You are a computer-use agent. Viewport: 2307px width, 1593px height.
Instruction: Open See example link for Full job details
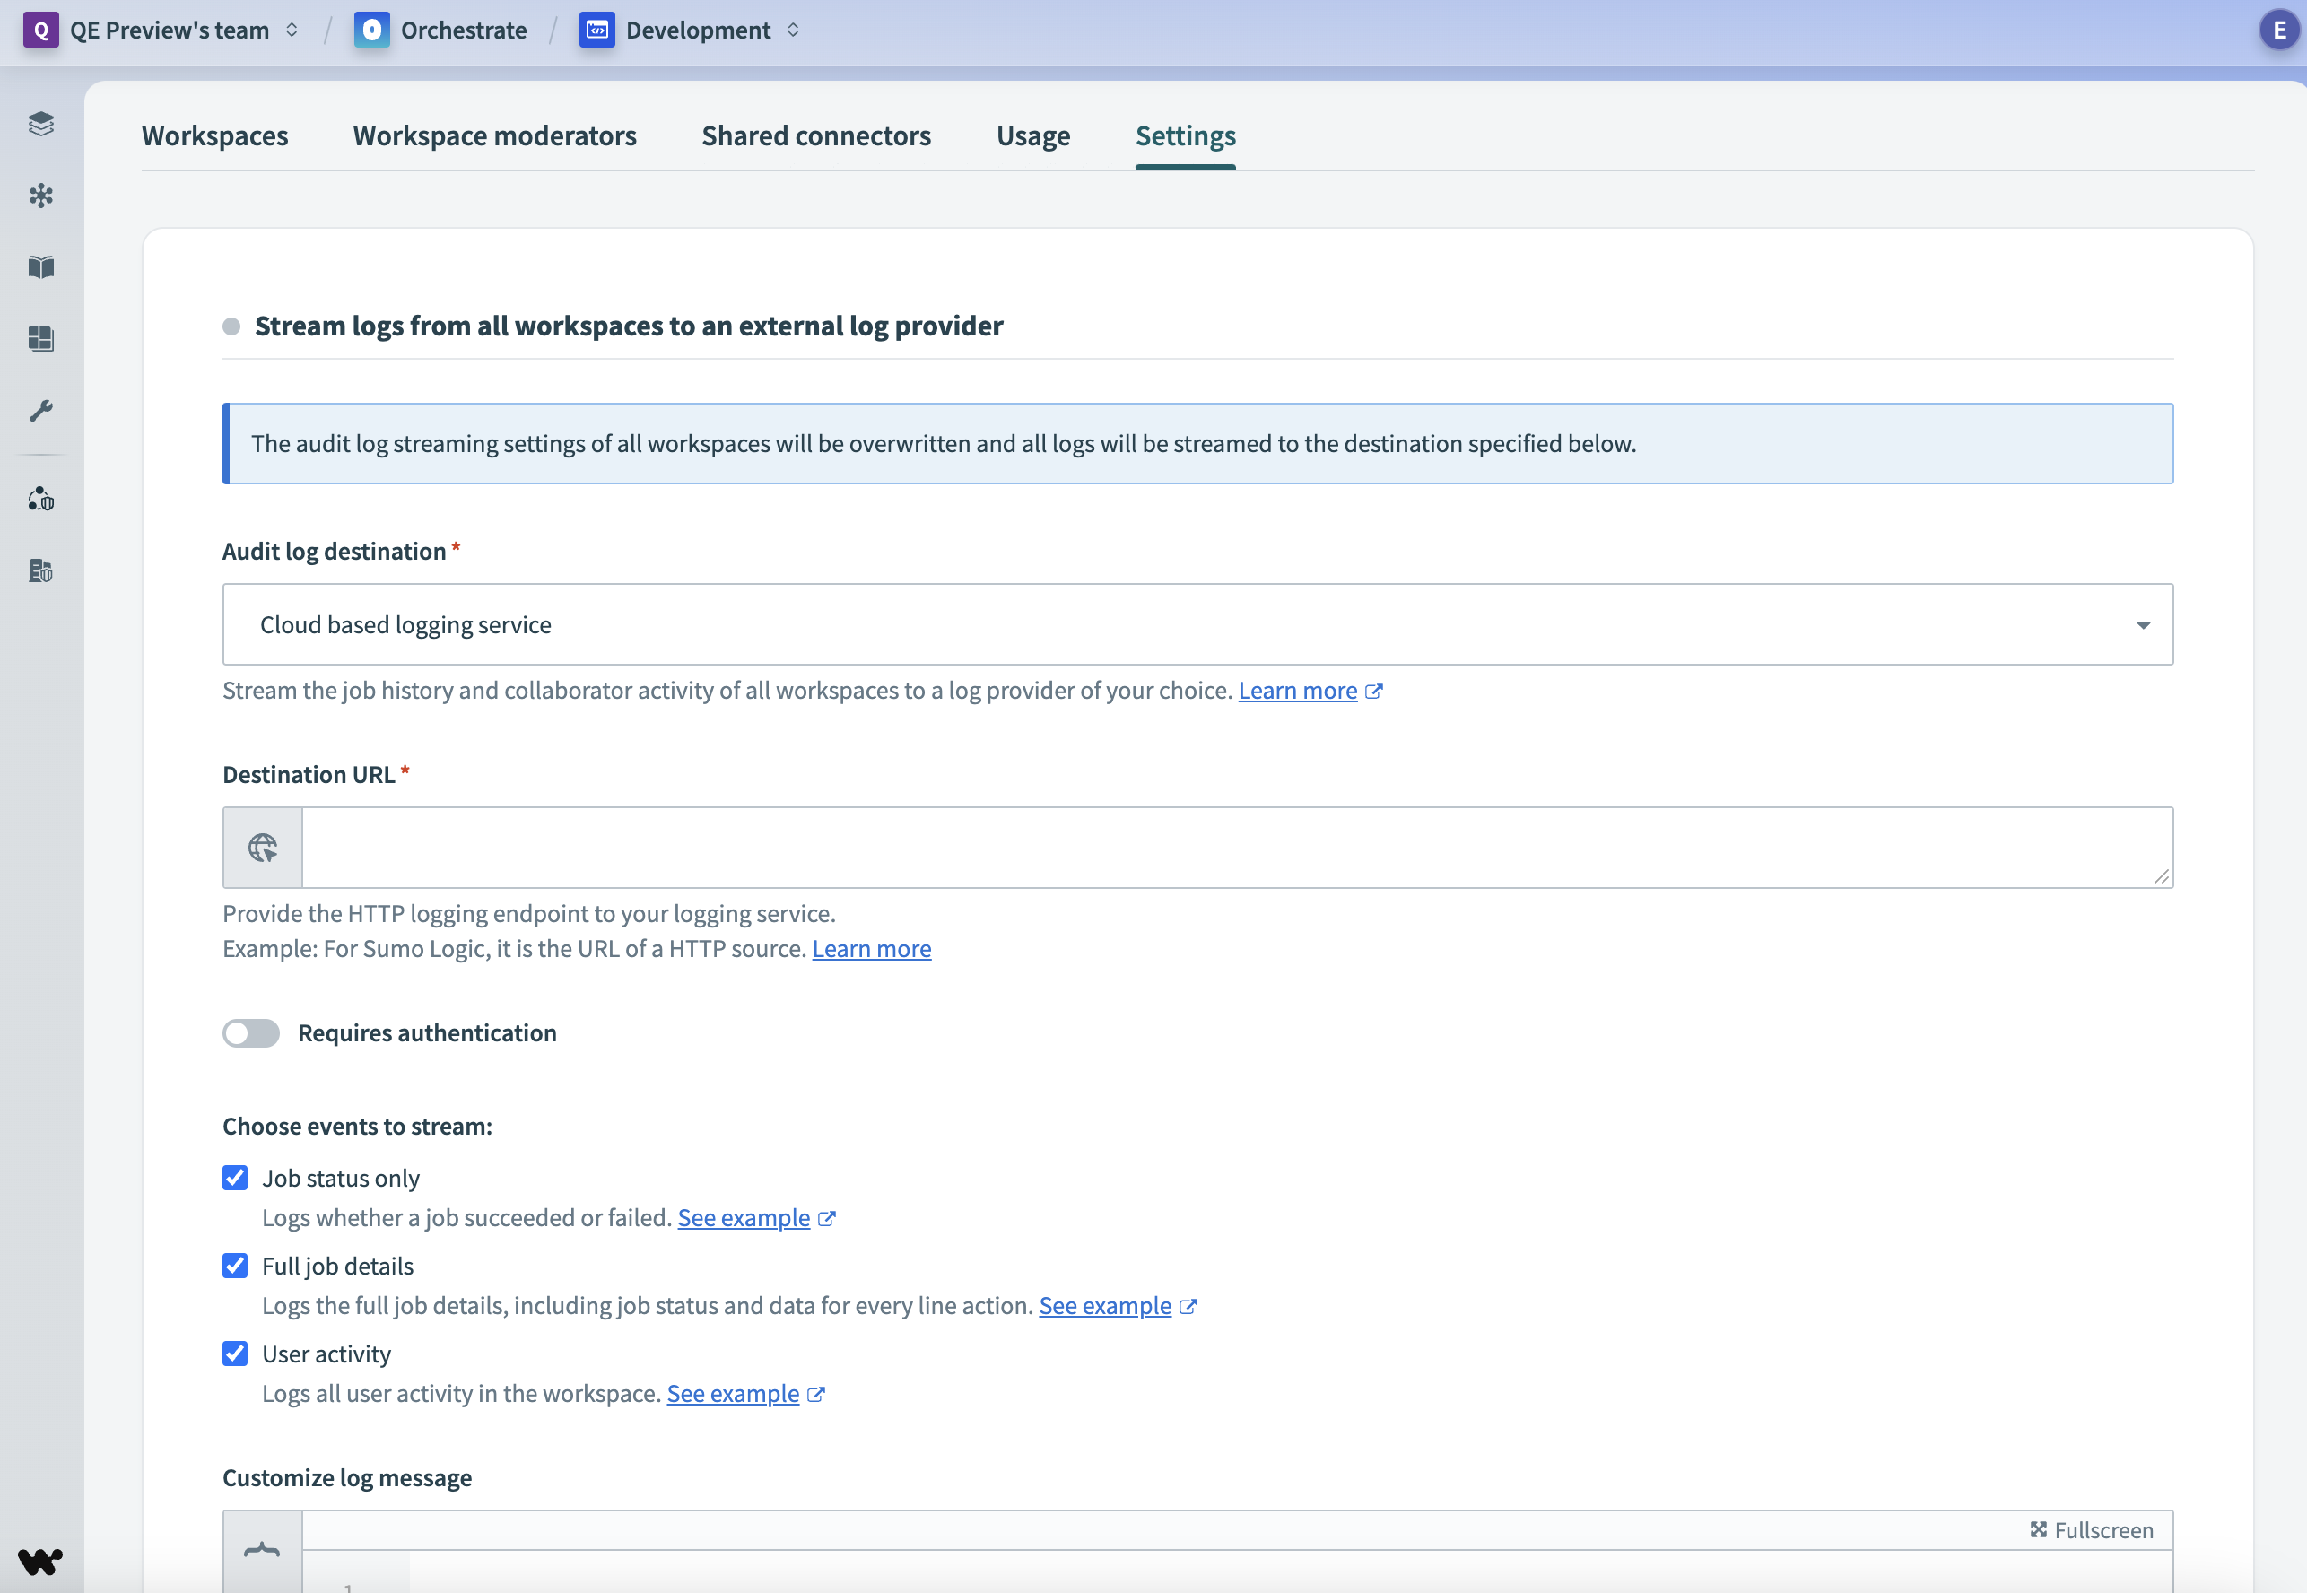(1104, 1306)
